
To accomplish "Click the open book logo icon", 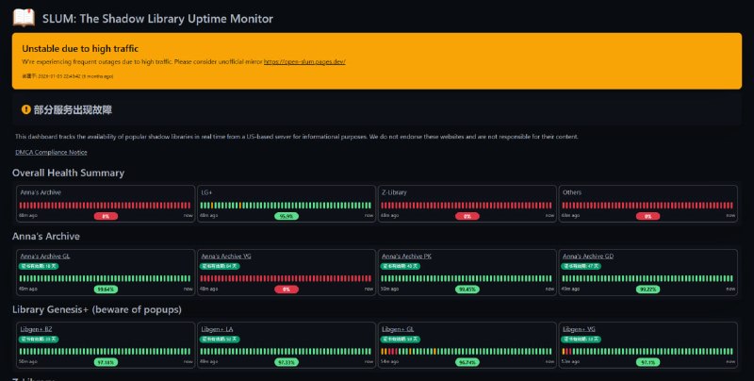I will coord(24,18).
